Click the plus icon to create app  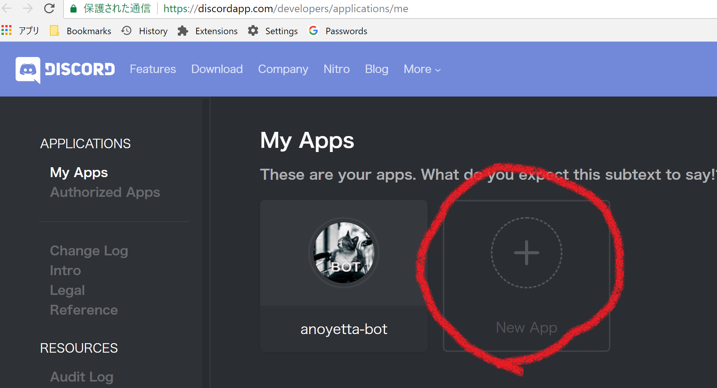pos(526,253)
